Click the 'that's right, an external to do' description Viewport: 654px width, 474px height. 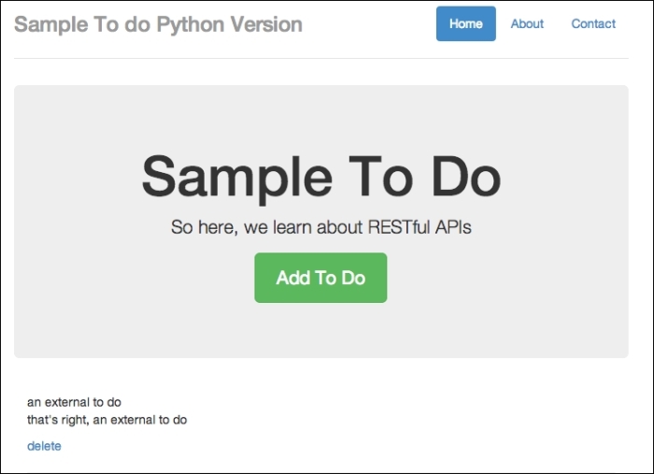[x=107, y=420]
